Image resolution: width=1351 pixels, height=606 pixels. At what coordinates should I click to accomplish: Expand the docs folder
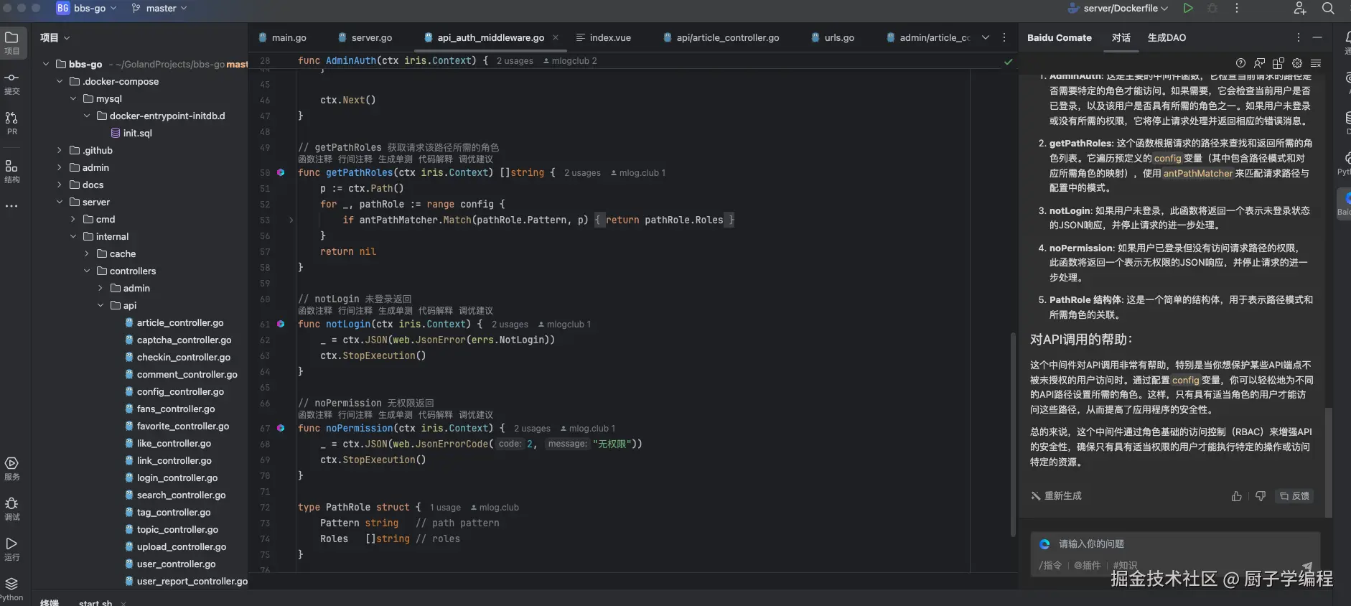coord(60,185)
